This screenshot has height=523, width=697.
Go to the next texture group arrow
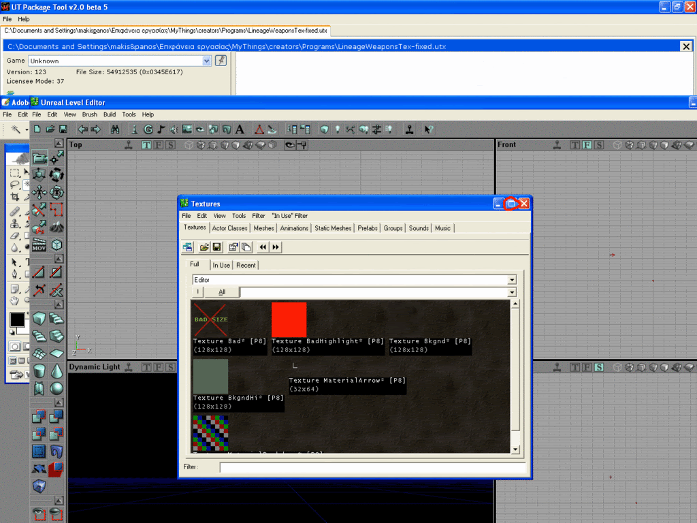(276, 247)
